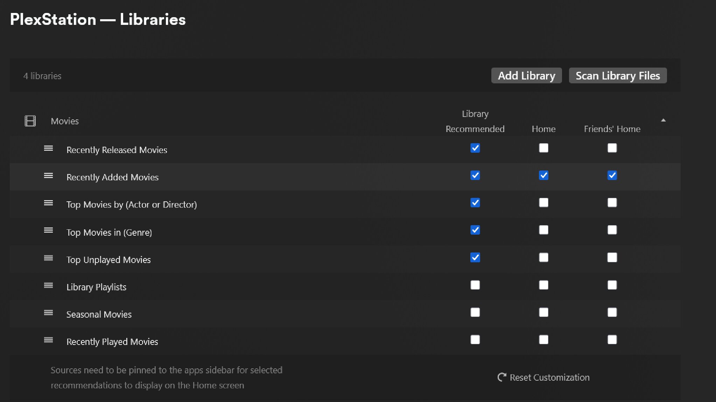Click drag handle for Recently Played Movies

point(48,340)
